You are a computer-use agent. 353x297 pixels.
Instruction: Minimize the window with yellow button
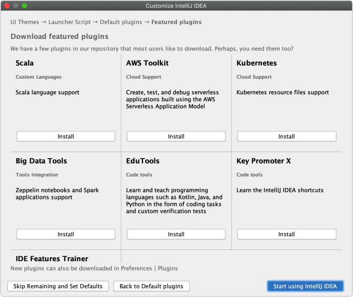point(16,6)
